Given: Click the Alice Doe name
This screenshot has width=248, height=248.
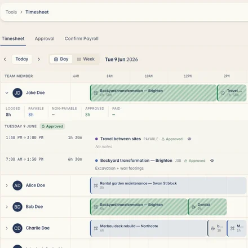Looking at the screenshot, I should click(36, 185).
